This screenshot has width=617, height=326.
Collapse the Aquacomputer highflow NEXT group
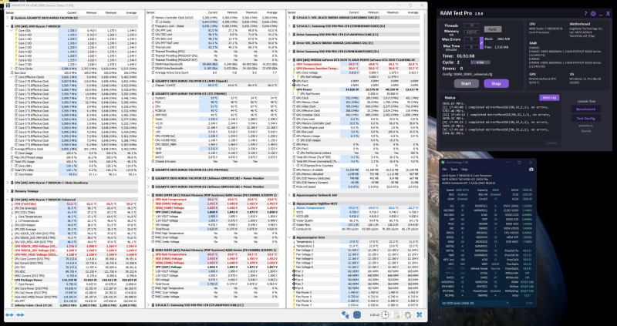[290, 203]
